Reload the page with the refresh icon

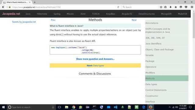pos(118,7)
